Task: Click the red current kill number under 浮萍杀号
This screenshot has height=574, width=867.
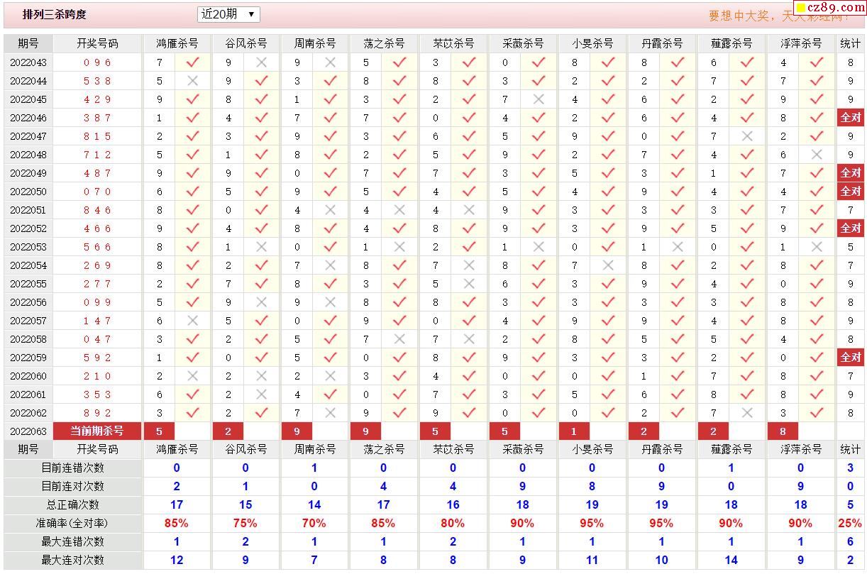Action: 783,431
